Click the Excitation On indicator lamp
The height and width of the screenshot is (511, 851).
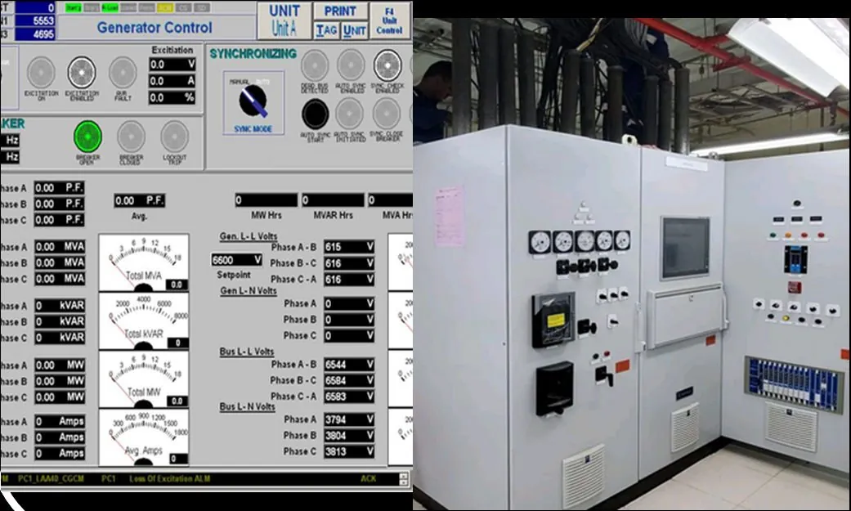41,73
